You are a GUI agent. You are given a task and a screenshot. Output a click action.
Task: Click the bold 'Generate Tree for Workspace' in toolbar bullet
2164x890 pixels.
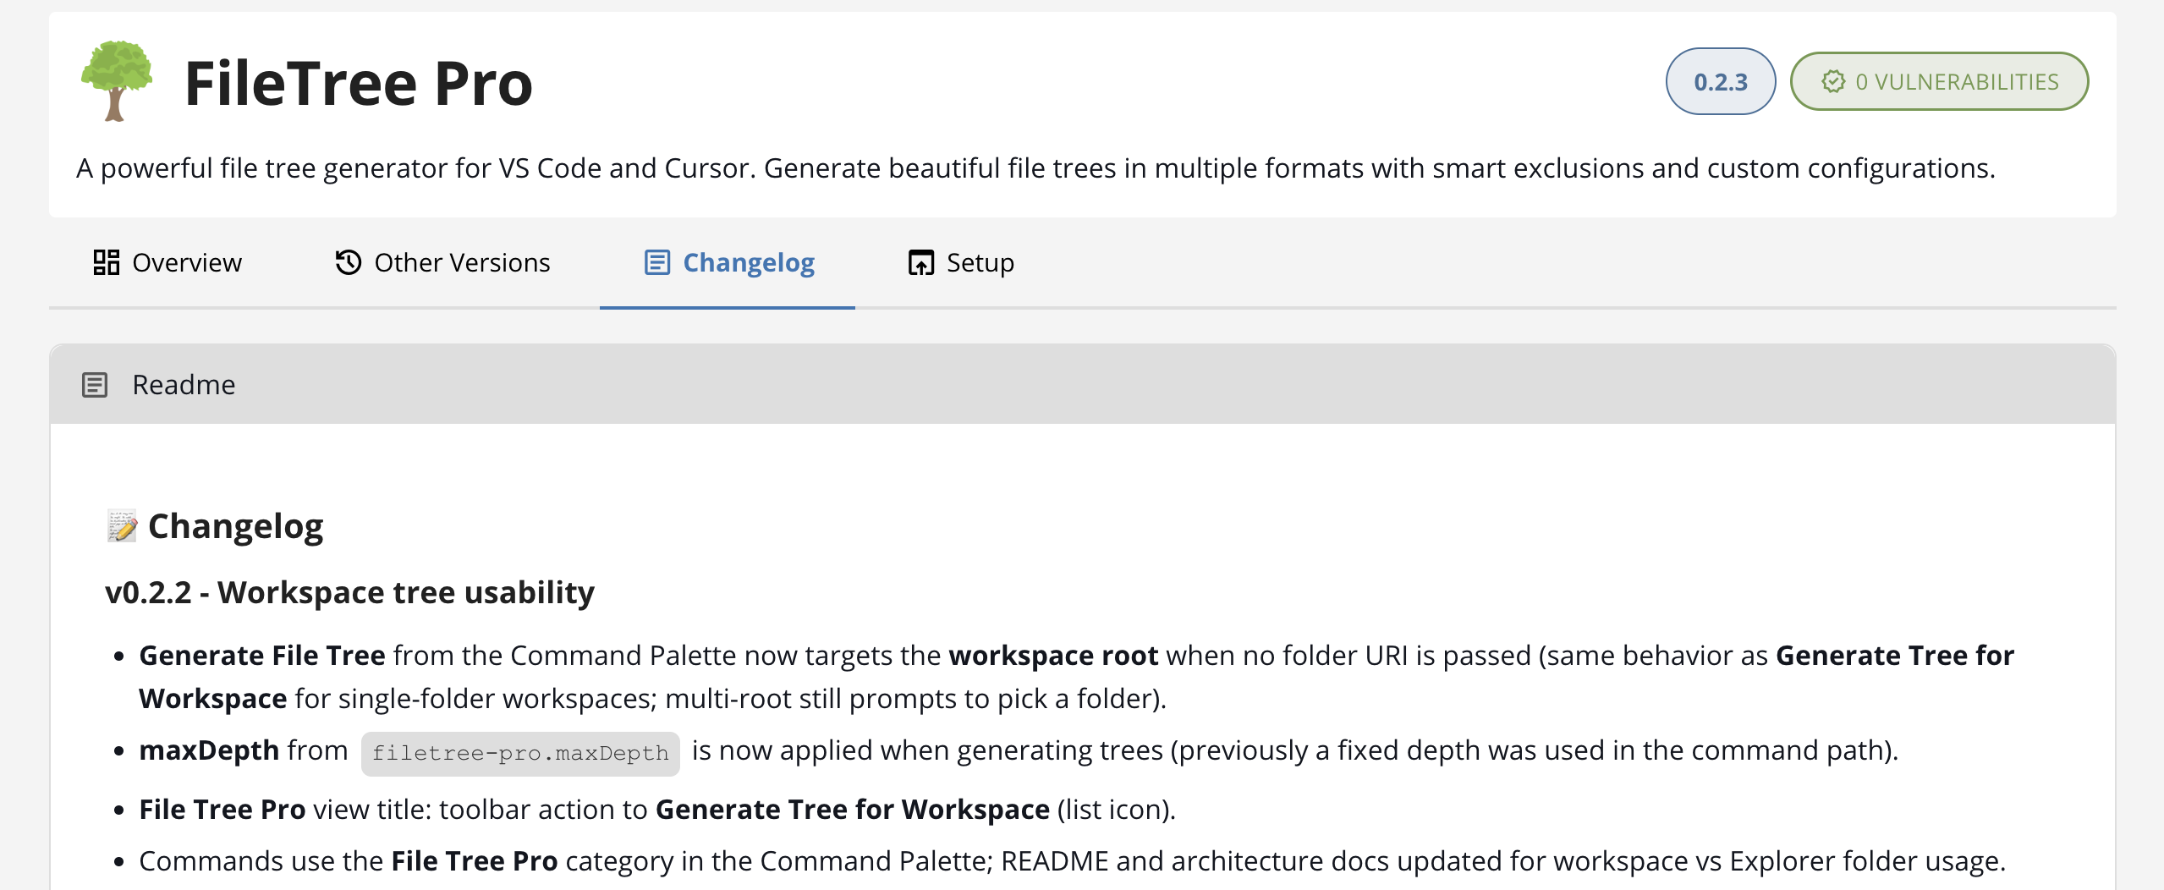pos(853,810)
